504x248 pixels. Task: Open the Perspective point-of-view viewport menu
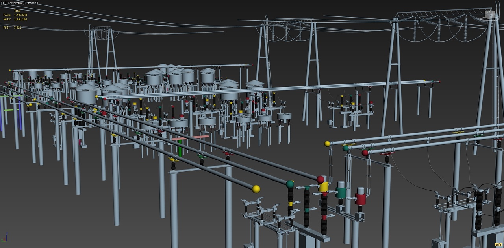click(15, 3)
